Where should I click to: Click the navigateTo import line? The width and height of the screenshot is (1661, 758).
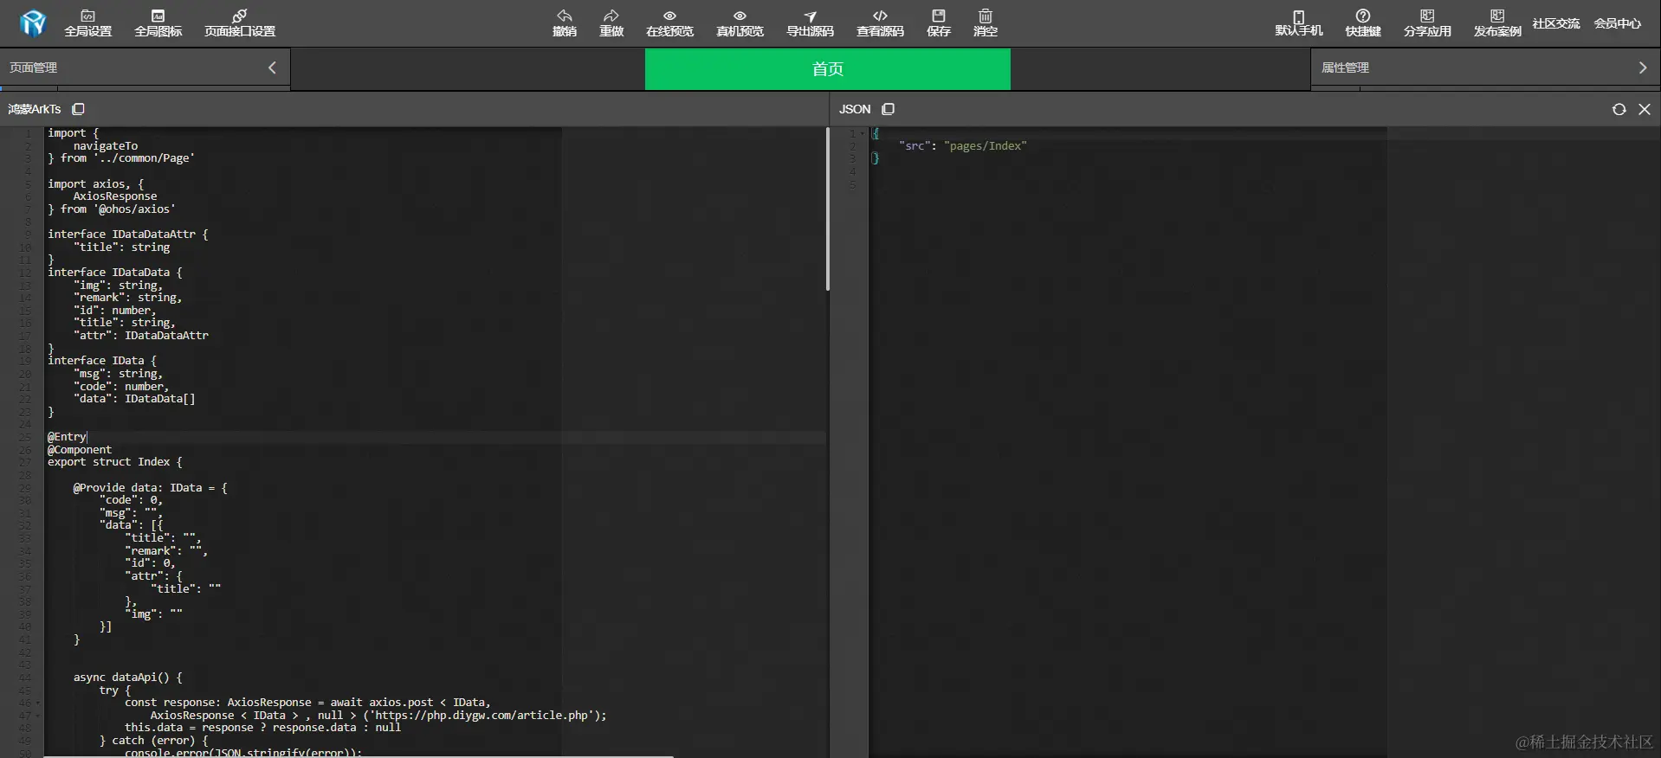(106, 146)
